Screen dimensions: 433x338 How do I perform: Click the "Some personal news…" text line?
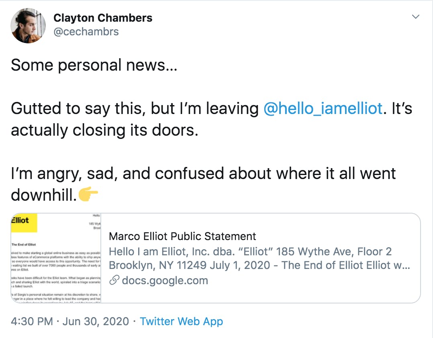pyautogui.click(x=94, y=65)
